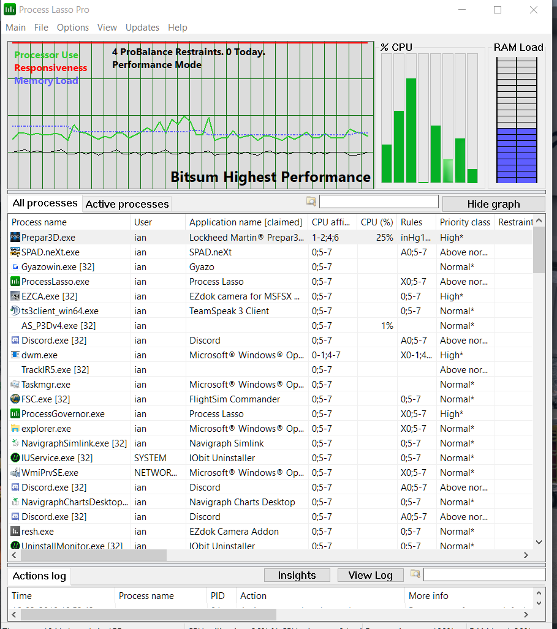Click the Insights button
The image size is (557, 629).
pos(297,575)
